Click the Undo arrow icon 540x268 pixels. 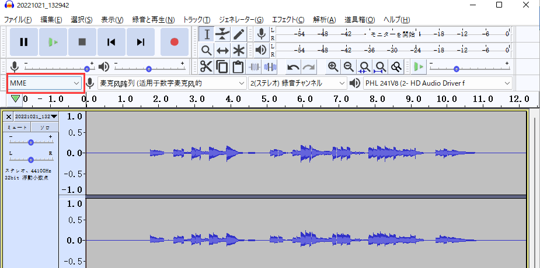(x=294, y=66)
